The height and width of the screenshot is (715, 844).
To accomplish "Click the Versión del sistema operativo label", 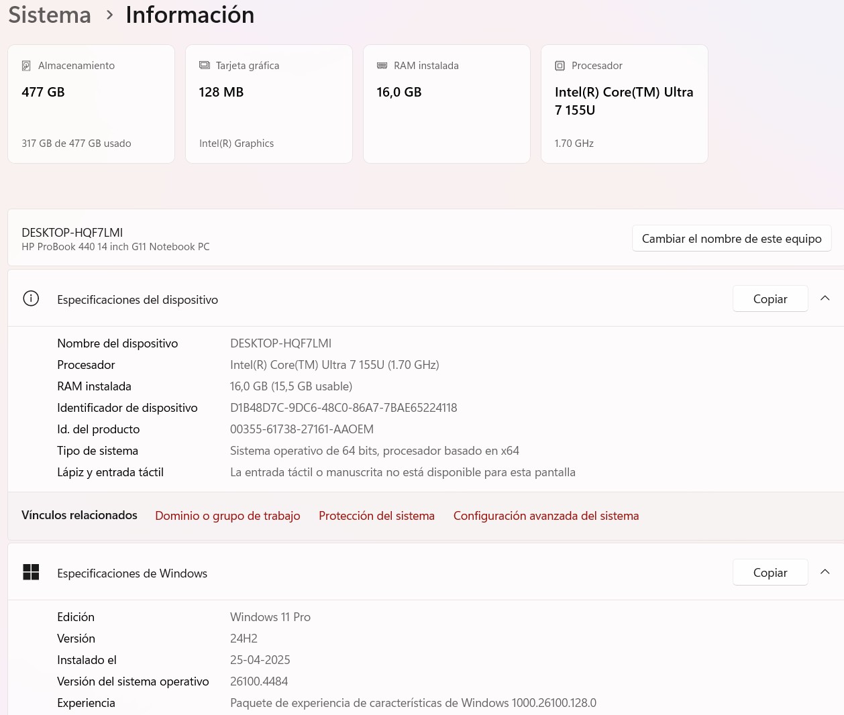I will coord(133,681).
